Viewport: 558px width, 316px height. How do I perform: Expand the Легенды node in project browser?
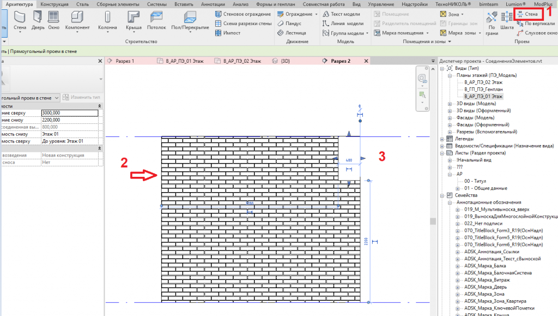[442, 139]
